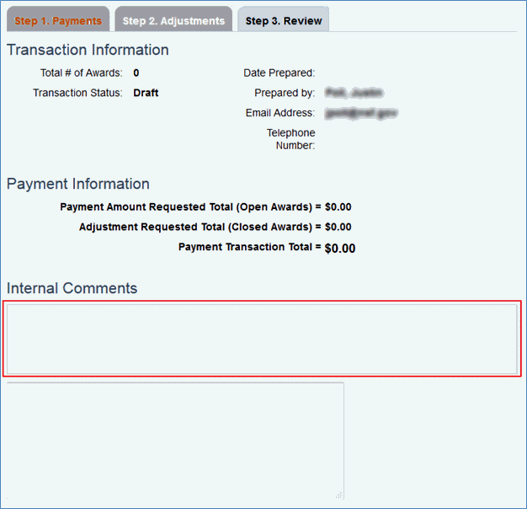This screenshot has height=509, width=527.
Task: Click inside the highlighted Internal Comments box
Action: (x=262, y=338)
